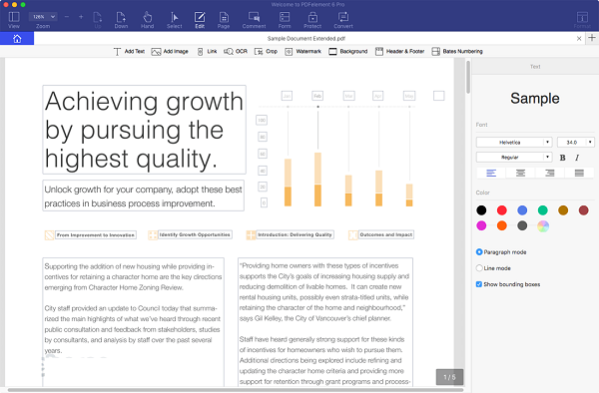The width and height of the screenshot is (599, 393).
Task: Open the Comment tool
Action: click(x=254, y=20)
